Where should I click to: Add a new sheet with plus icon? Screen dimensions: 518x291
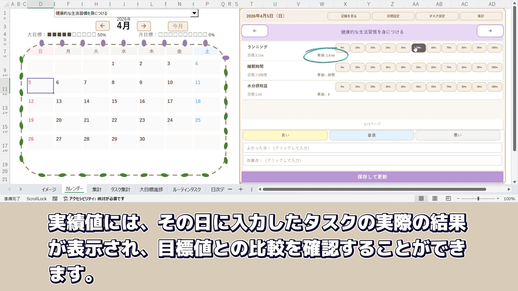[x=241, y=189]
